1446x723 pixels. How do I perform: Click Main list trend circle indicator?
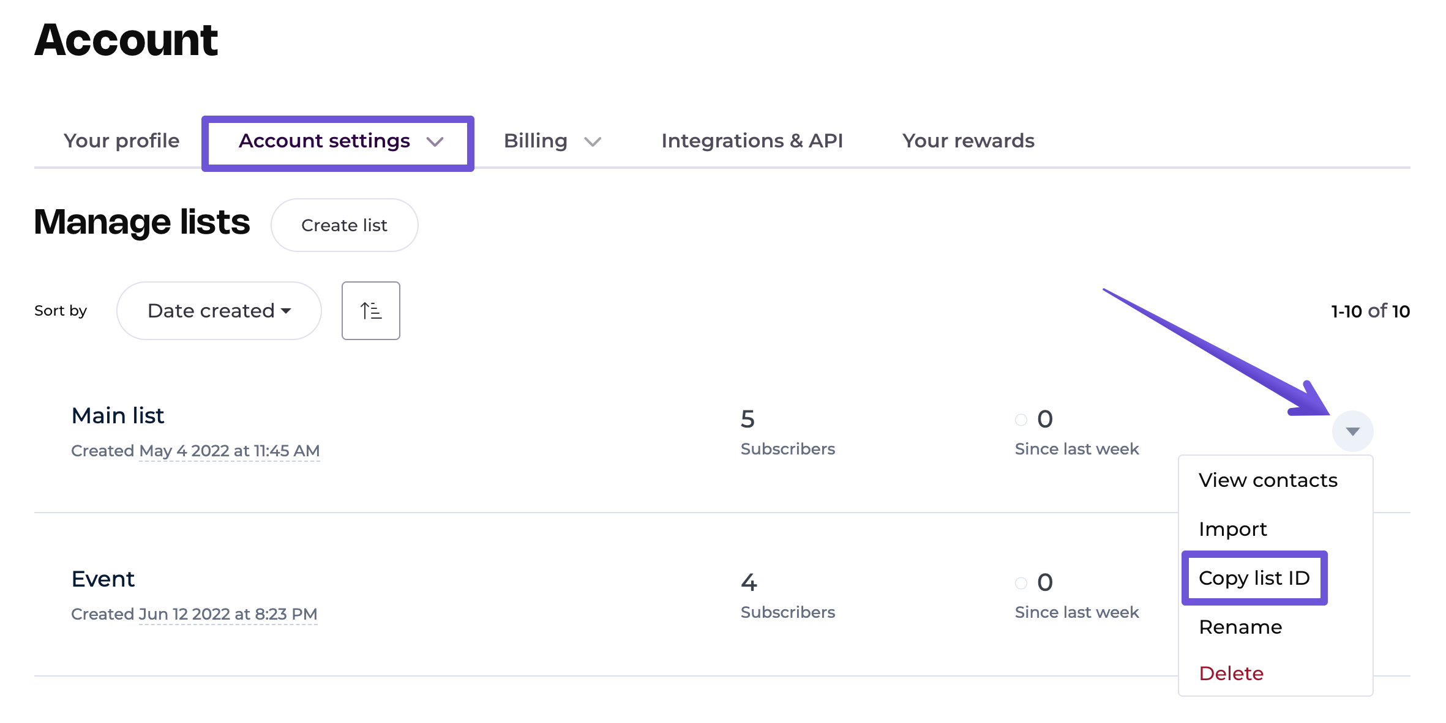(1021, 420)
